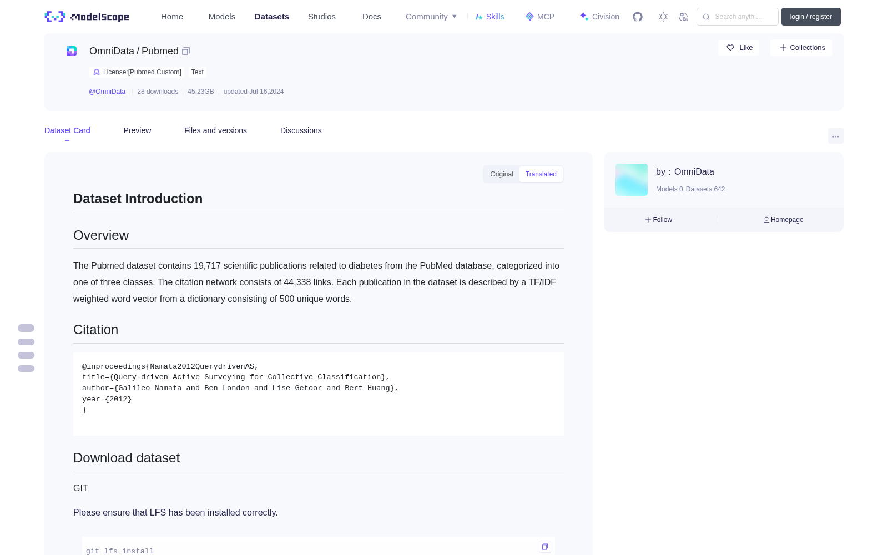Go to Home in the navbar

pos(172,17)
